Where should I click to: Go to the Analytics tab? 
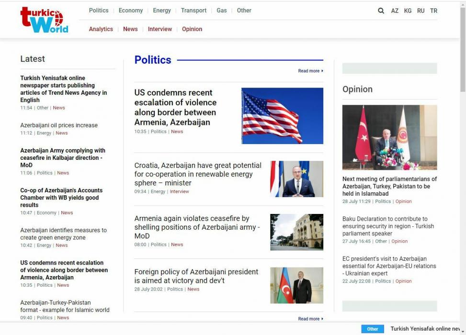coord(101,29)
